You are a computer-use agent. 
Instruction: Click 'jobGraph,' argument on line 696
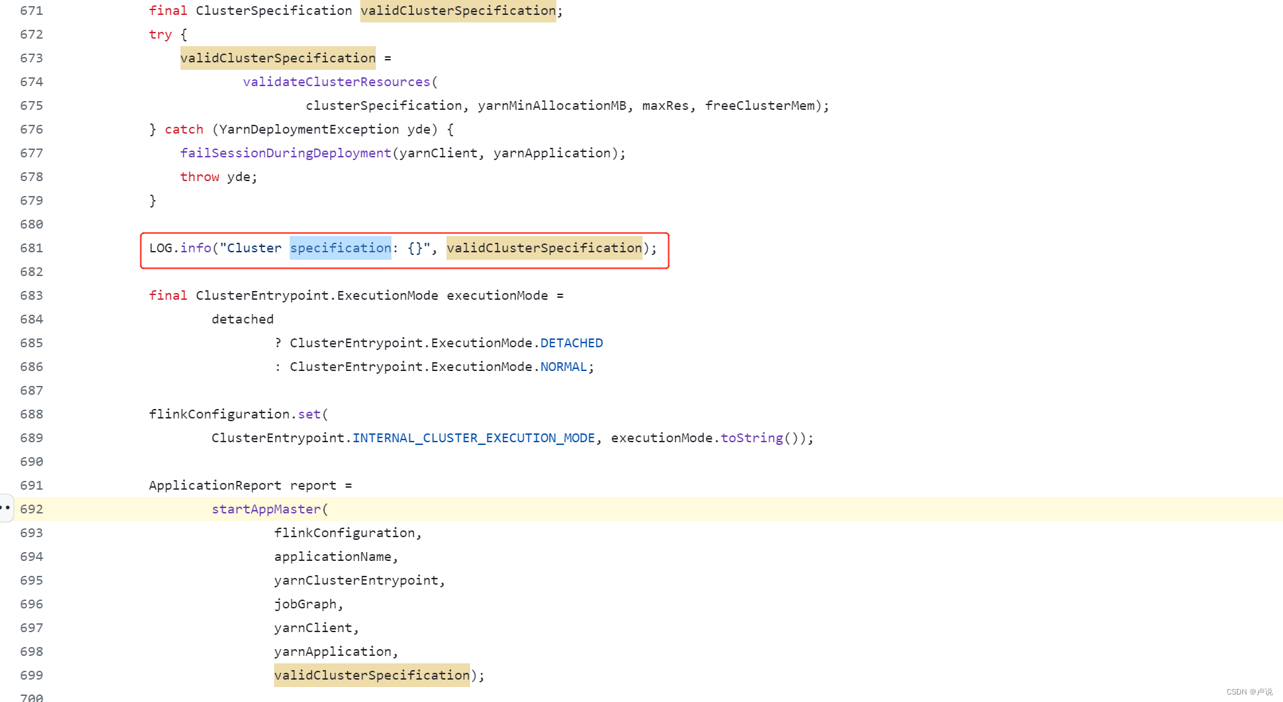point(309,604)
